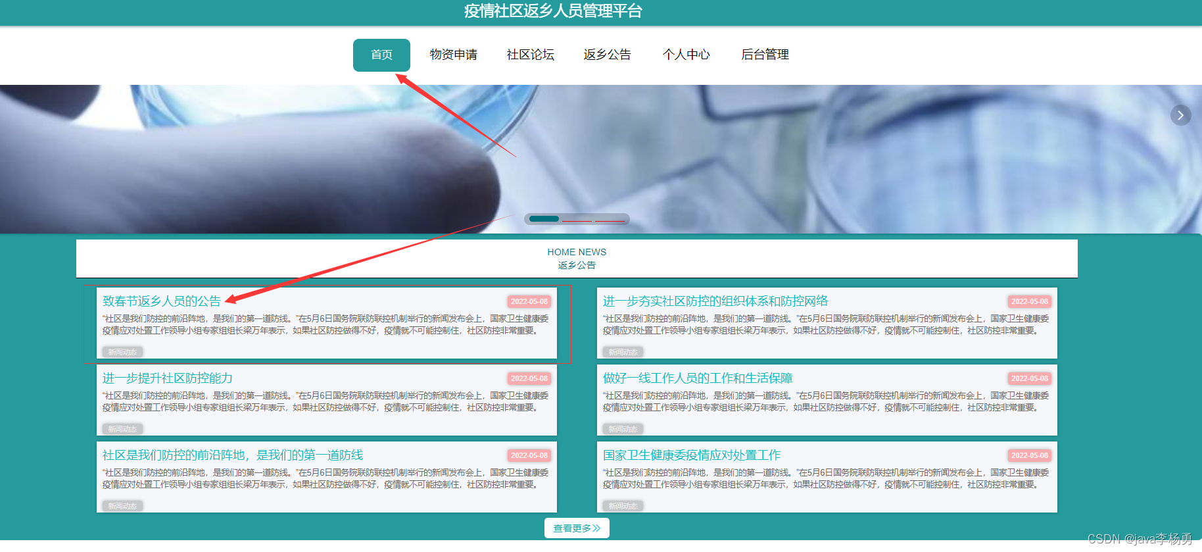
Task: Click date badge on 国家卫生健康委疫情应对处置工作 card
Action: [x=1030, y=455]
